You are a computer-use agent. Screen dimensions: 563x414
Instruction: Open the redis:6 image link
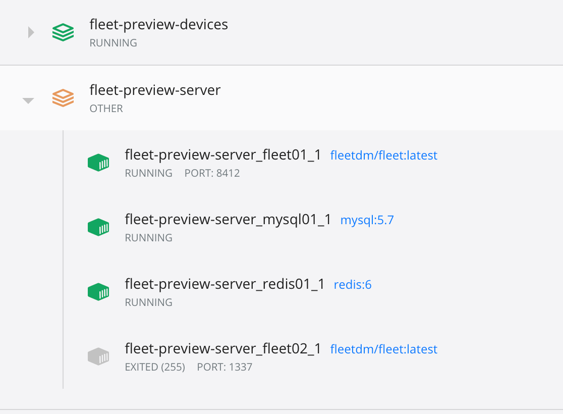pos(353,284)
